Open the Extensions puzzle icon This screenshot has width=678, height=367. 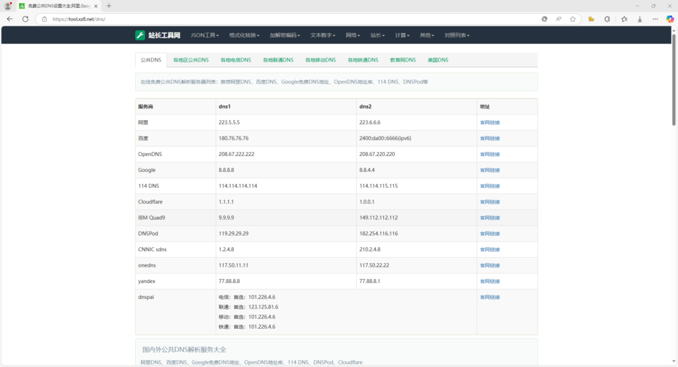click(607, 19)
